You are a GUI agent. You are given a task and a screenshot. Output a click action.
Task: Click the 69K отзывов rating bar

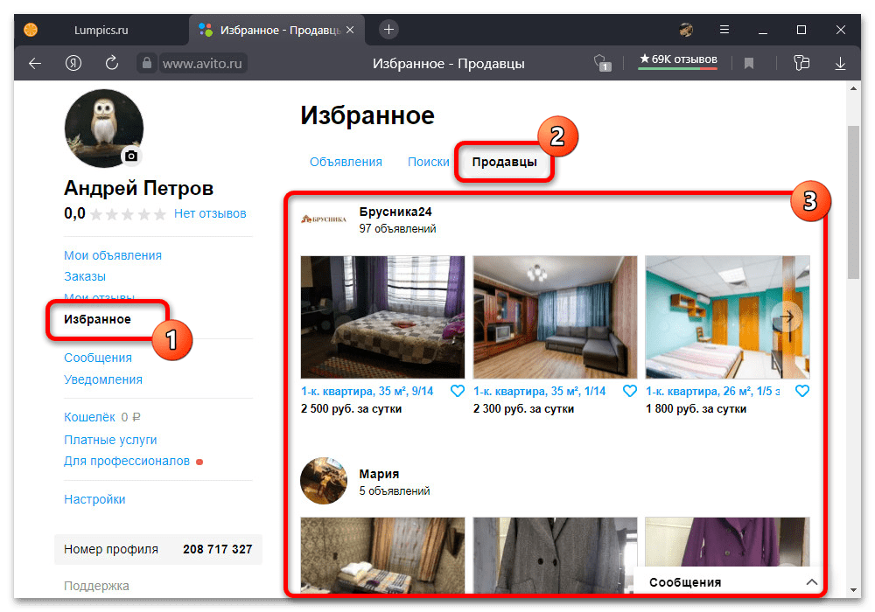[x=678, y=60]
